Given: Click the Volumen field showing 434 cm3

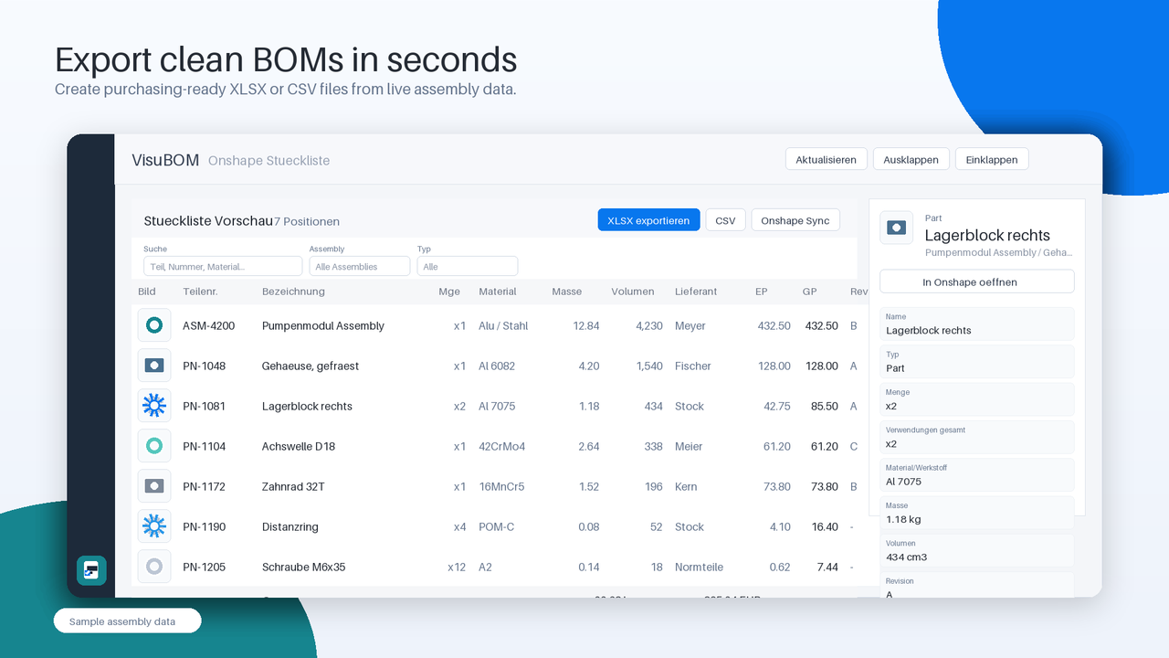Looking at the screenshot, I should point(976,550).
